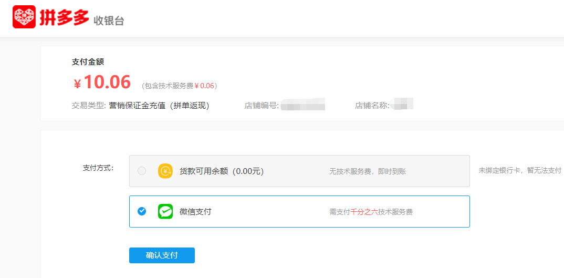Click the 包含技术服务费 ¥0.06 note
Screen dimensions: 564x278
pyautogui.click(x=179, y=86)
